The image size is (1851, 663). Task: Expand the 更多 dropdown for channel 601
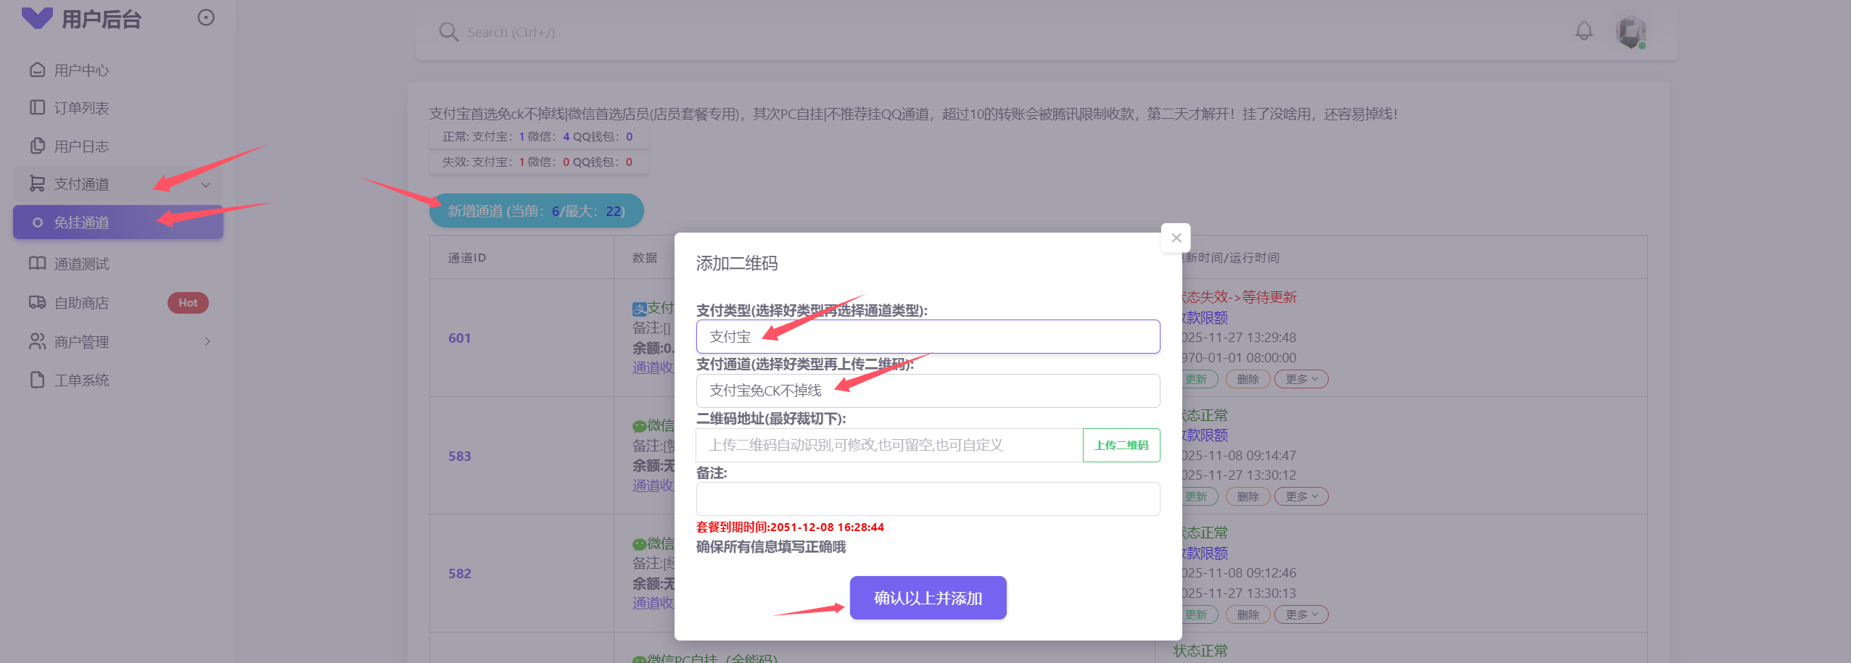[x=1300, y=378]
